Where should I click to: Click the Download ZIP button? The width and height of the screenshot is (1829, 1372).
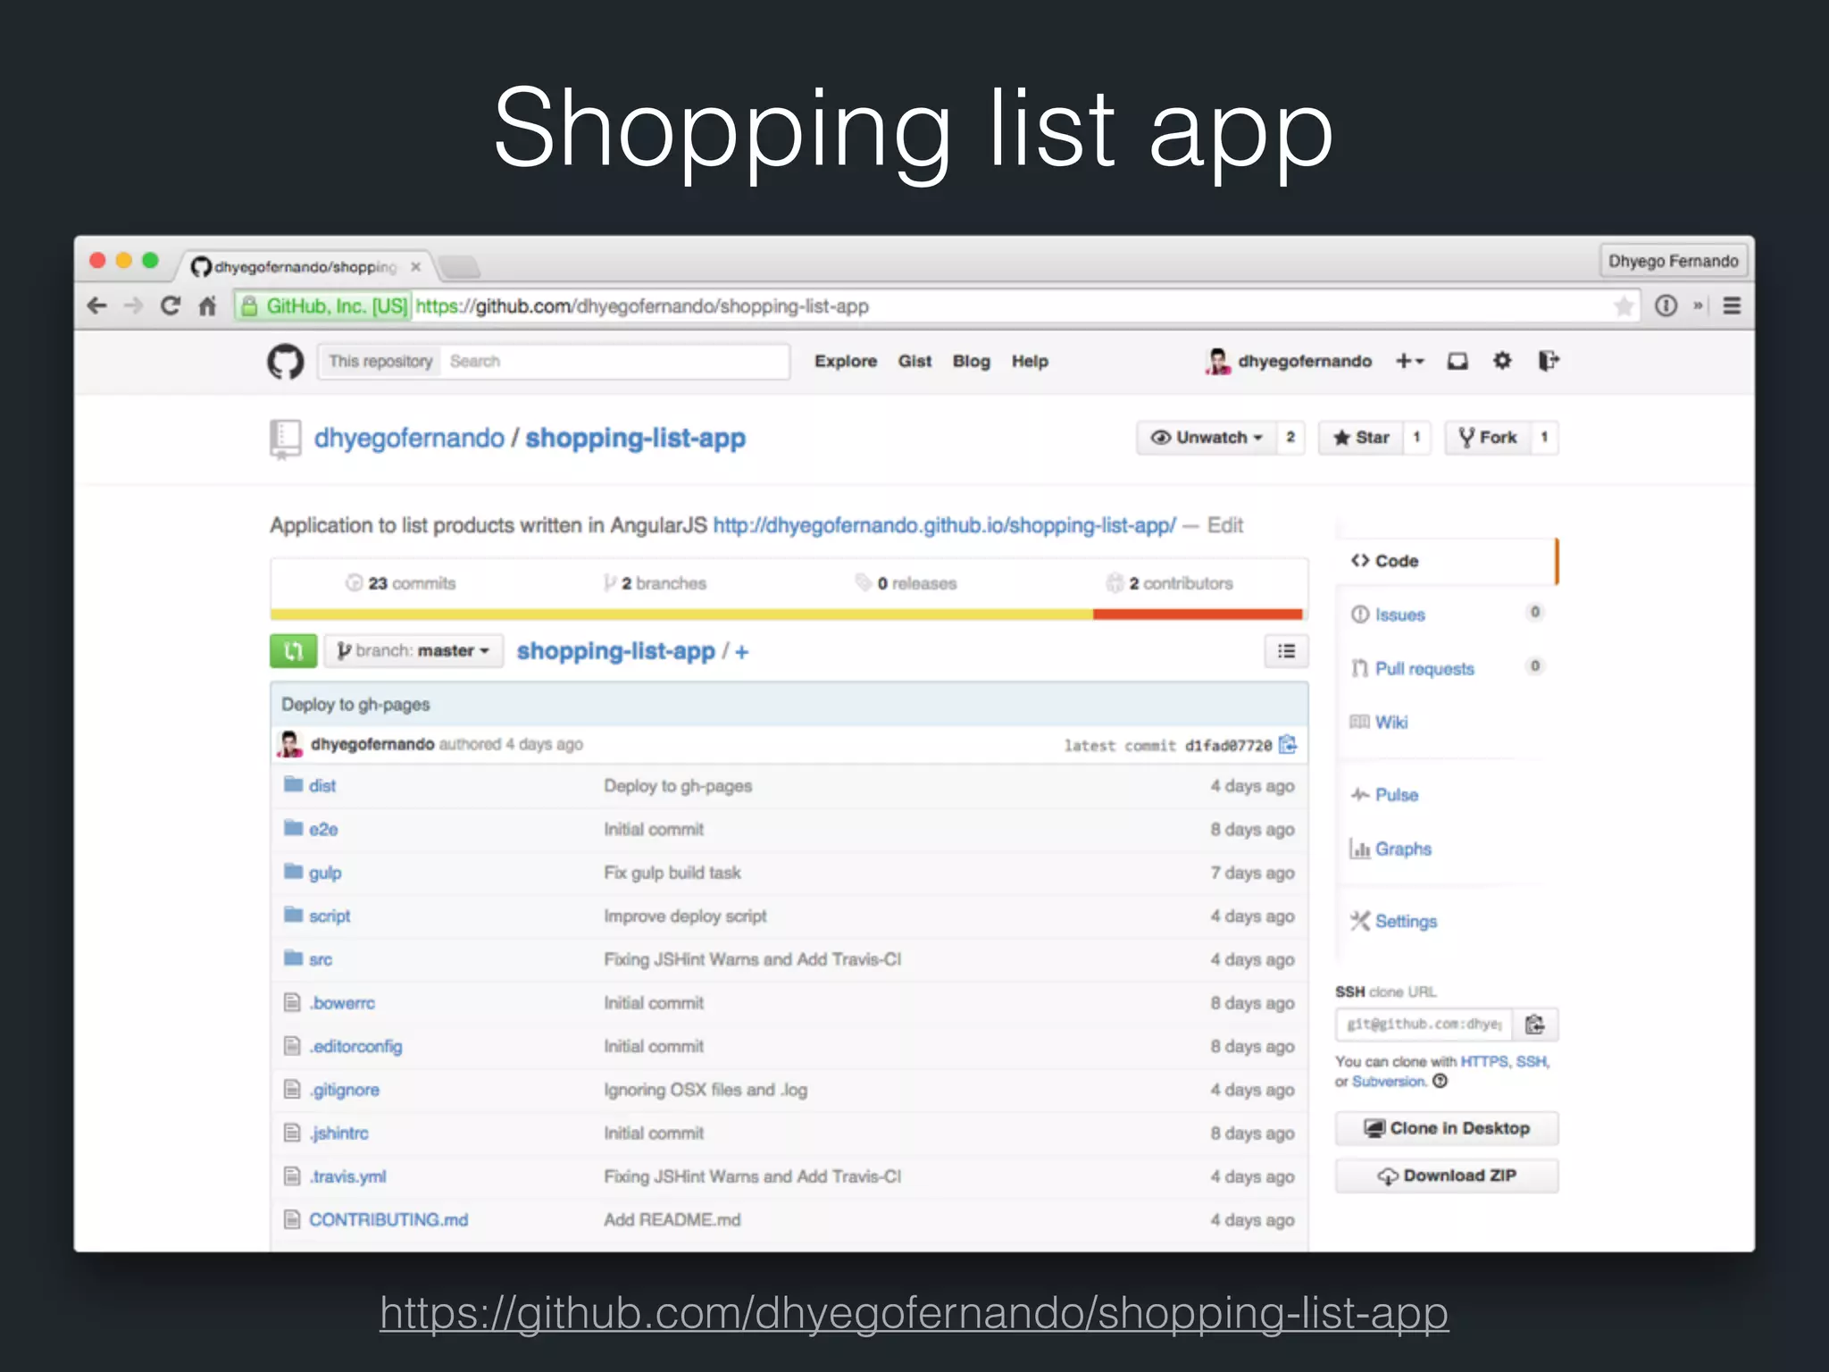pyautogui.click(x=1446, y=1175)
